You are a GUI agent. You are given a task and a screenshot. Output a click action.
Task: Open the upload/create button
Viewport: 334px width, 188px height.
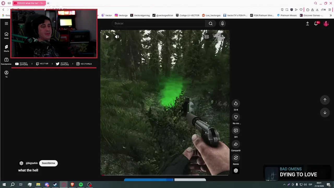click(x=307, y=23)
